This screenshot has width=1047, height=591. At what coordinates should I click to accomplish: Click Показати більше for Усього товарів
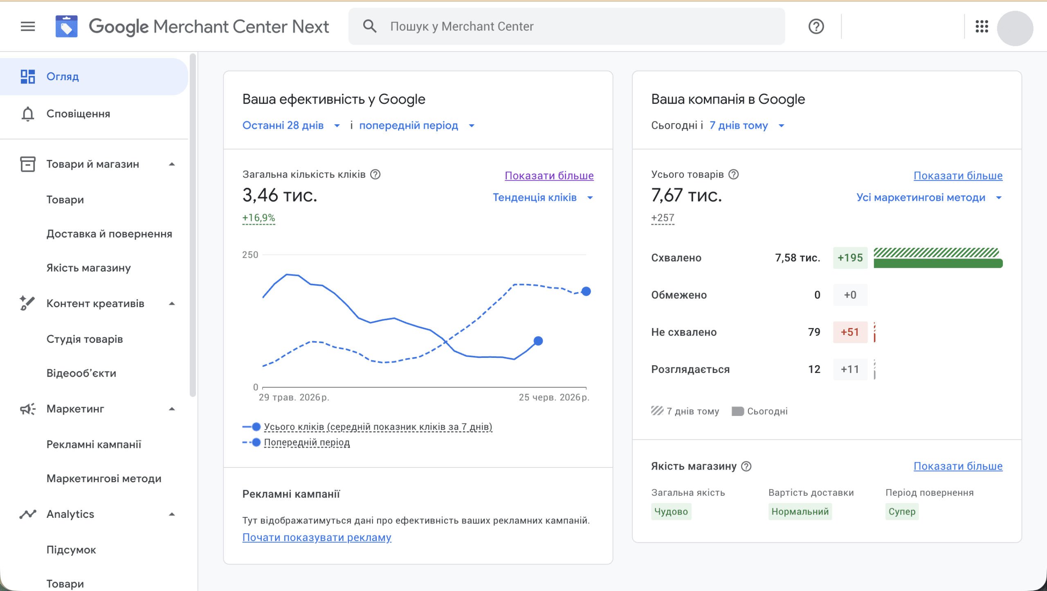pyautogui.click(x=958, y=175)
